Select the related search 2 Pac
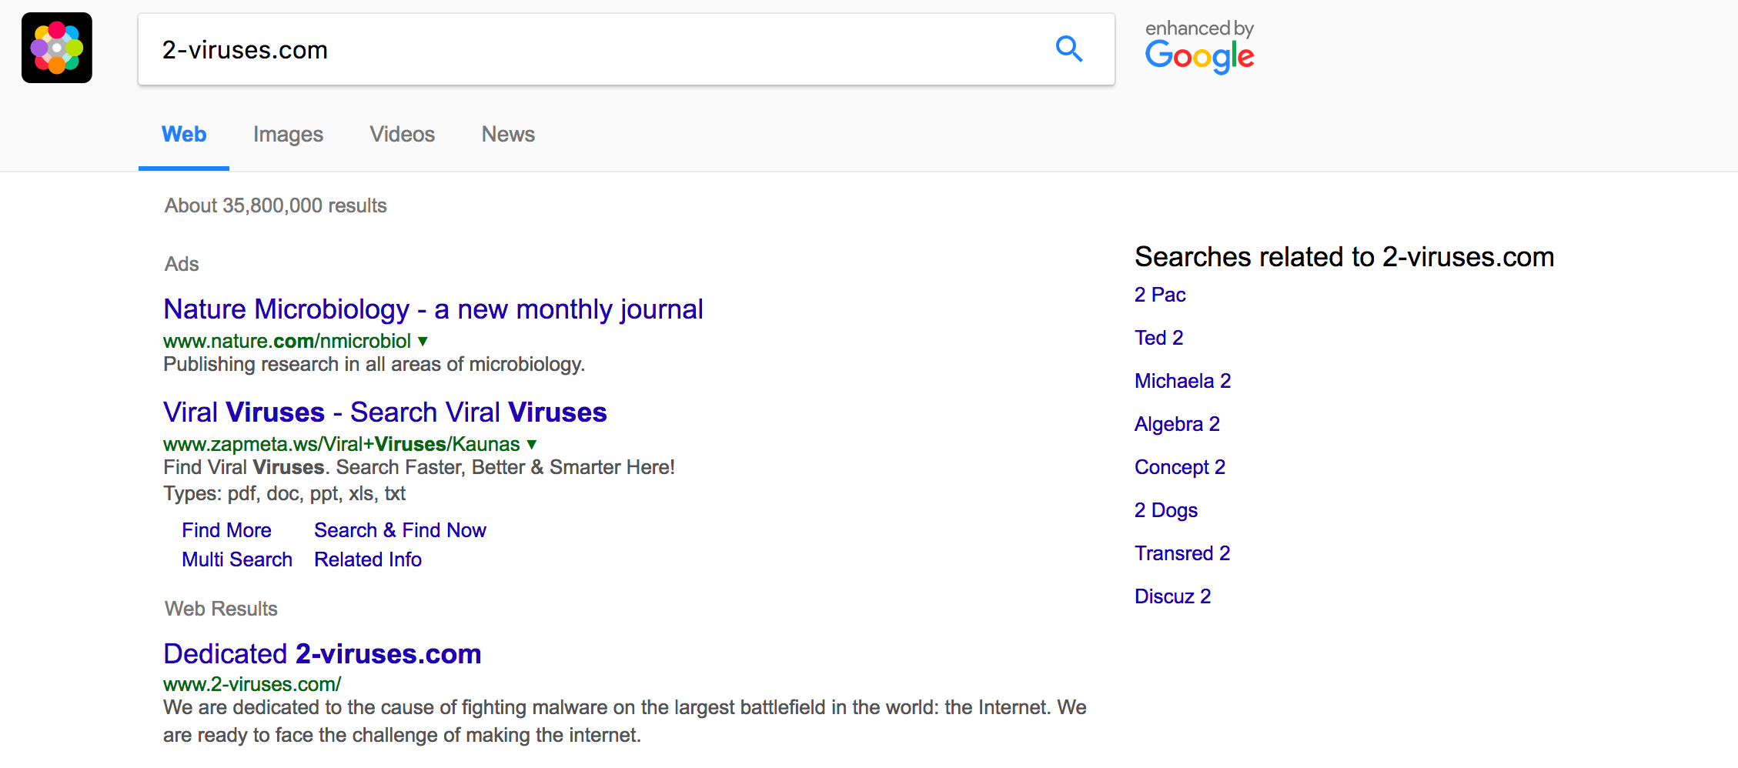Viewport: 1738px width, 768px height. [1159, 295]
